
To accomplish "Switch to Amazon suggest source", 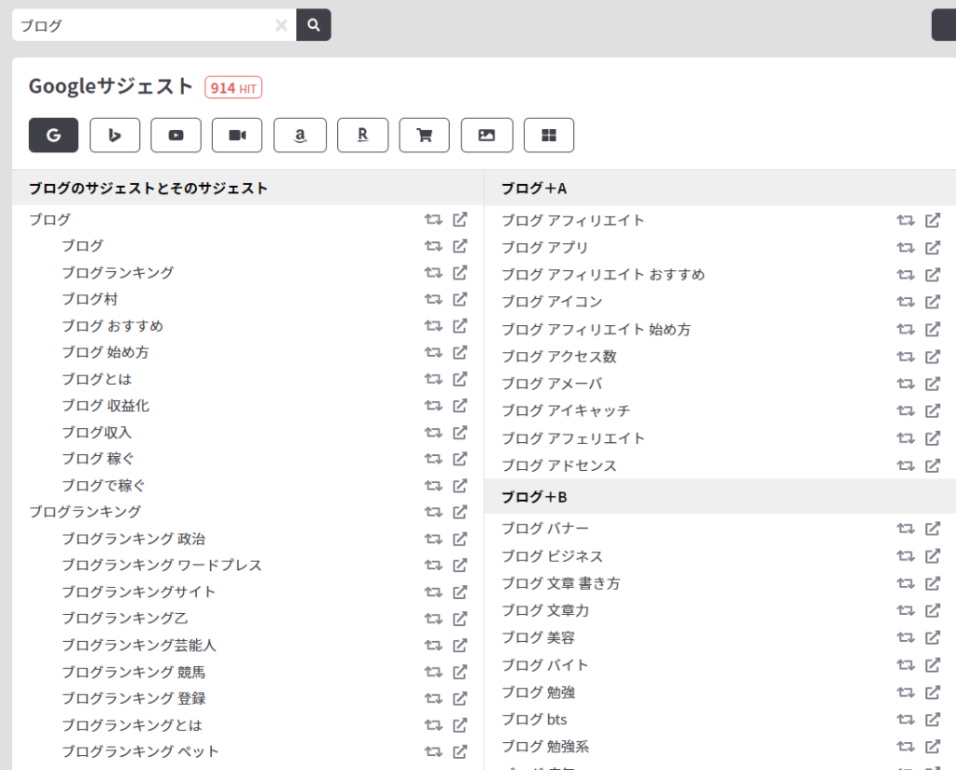I will click(x=300, y=135).
